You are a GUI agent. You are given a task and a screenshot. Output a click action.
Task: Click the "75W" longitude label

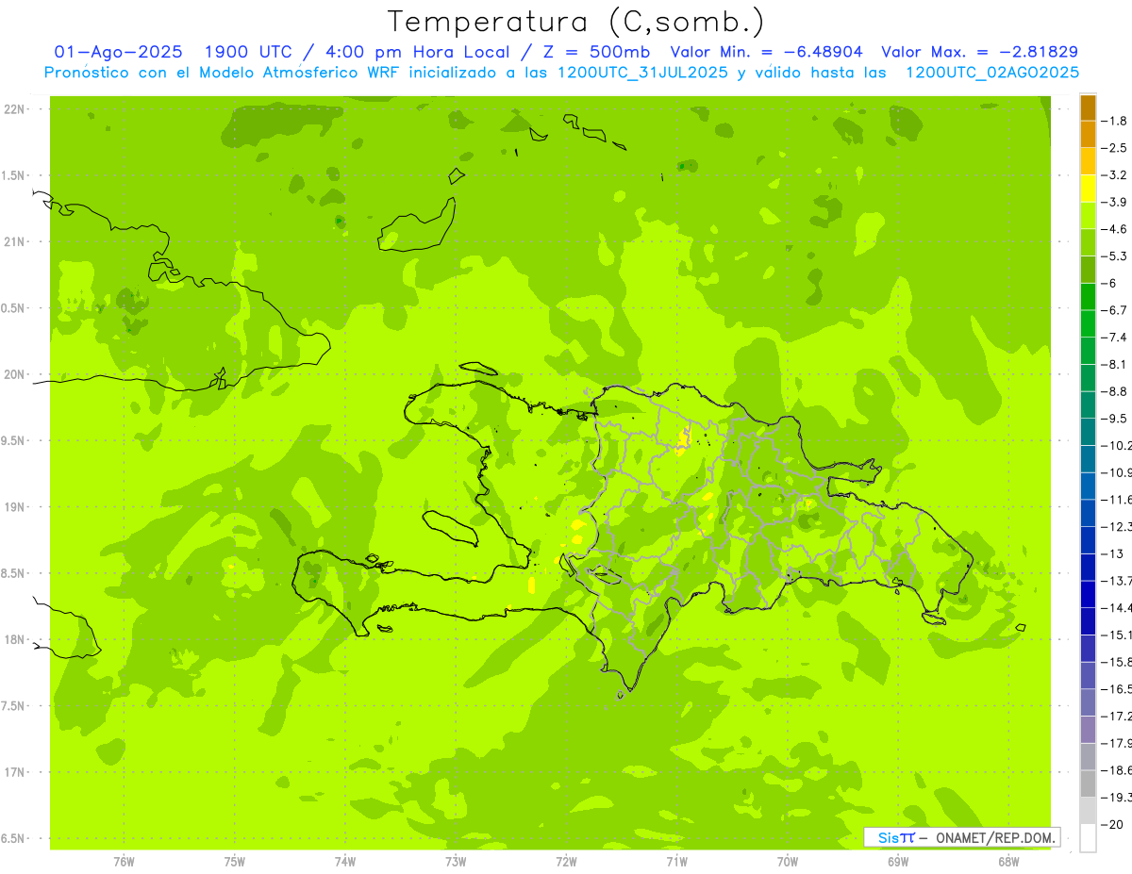pyautogui.click(x=235, y=862)
